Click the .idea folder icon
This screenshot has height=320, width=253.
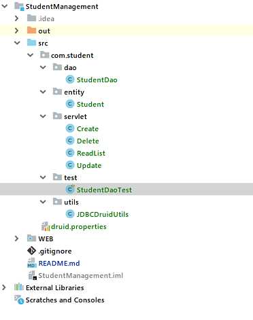coord(31,18)
